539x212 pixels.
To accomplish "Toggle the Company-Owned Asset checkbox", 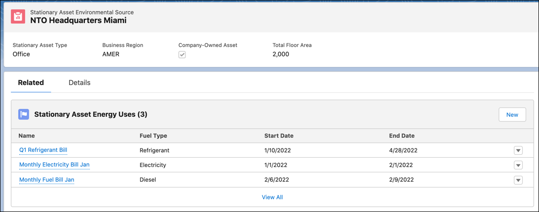I will (182, 54).
